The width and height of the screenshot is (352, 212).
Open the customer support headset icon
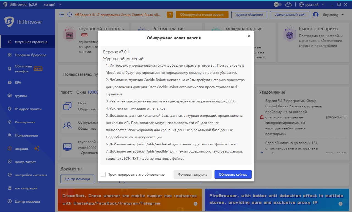point(288,5)
